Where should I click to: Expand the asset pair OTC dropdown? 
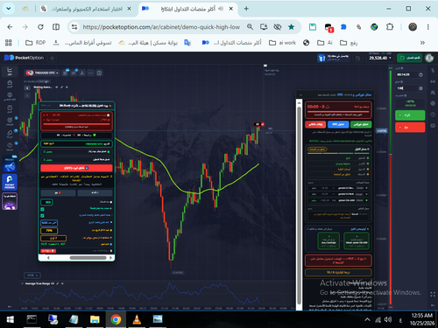[x=42, y=73]
